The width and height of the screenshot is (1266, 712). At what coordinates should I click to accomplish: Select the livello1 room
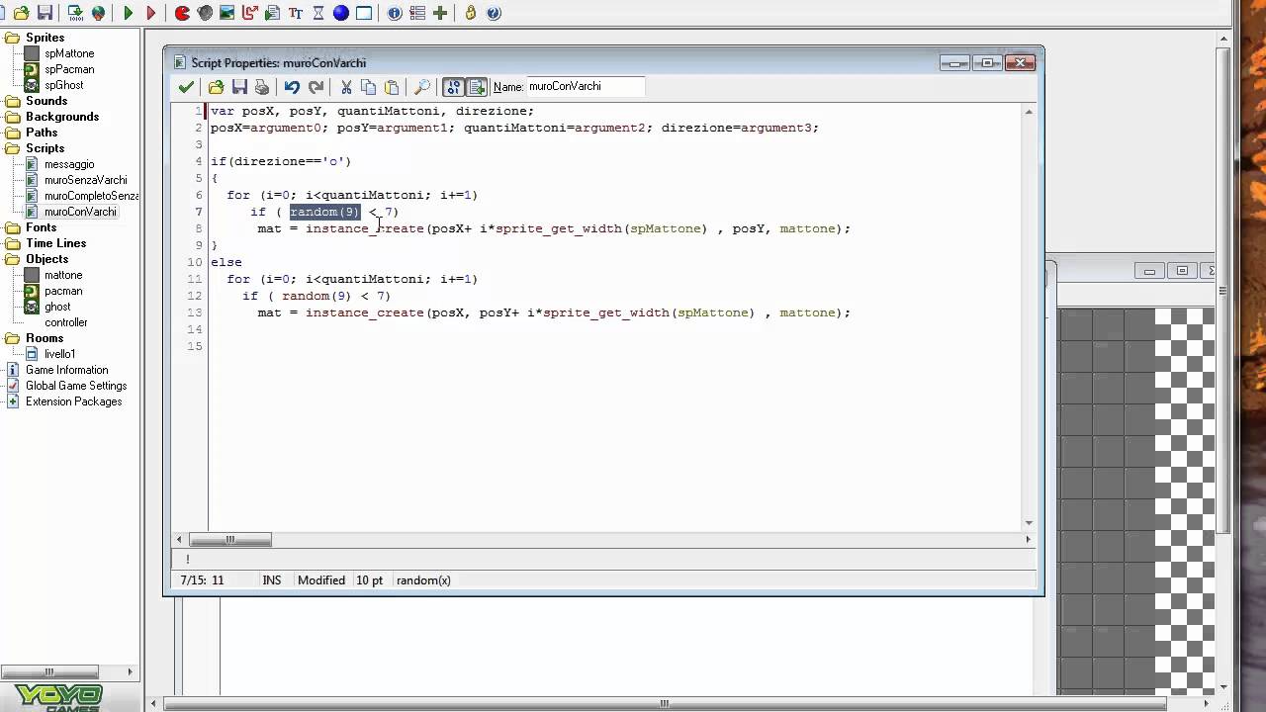[59, 354]
